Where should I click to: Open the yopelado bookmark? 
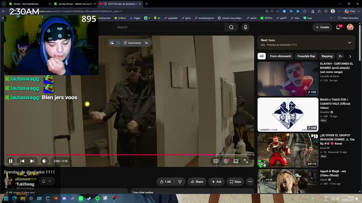pos(171,18)
